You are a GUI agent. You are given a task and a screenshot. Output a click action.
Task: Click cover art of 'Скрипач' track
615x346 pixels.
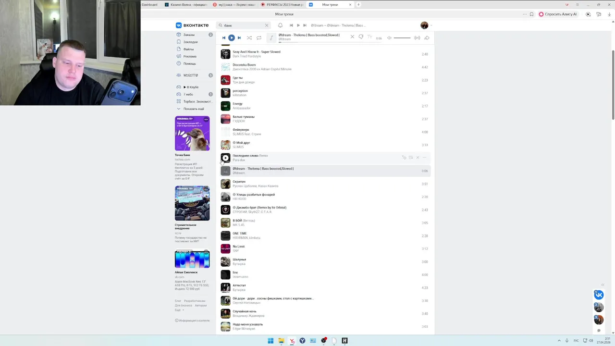[x=225, y=184]
